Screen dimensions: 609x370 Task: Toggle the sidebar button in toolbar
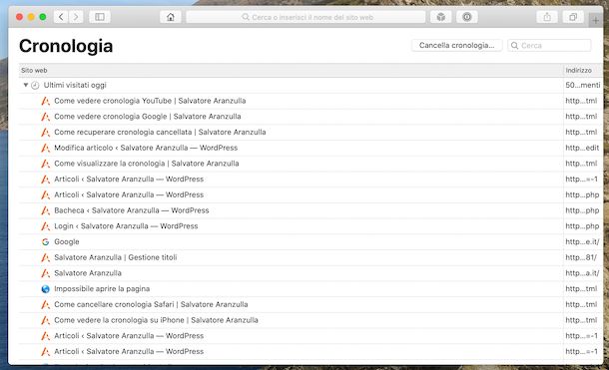coord(100,17)
